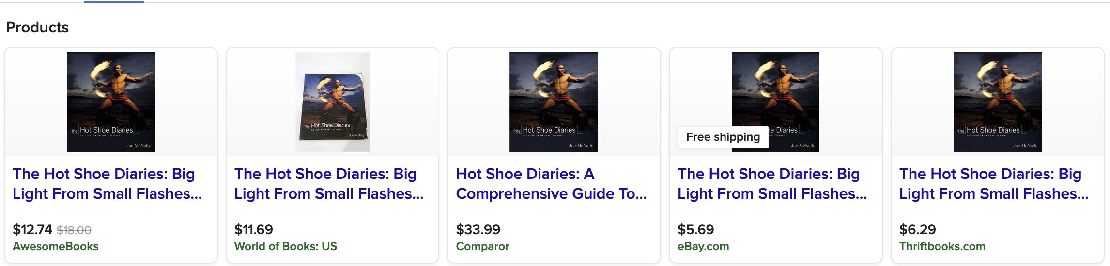Open the eBay.com listing title link
The height and width of the screenshot is (266, 1110).
772,184
